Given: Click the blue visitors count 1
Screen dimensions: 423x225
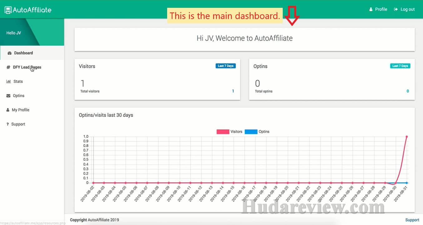Looking at the screenshot, I should tap(233, 91).
